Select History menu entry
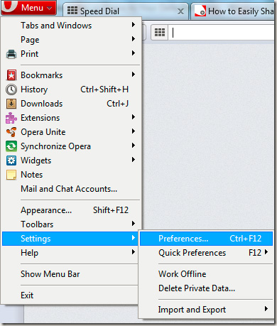277x326 pixels. coord(71,89)
